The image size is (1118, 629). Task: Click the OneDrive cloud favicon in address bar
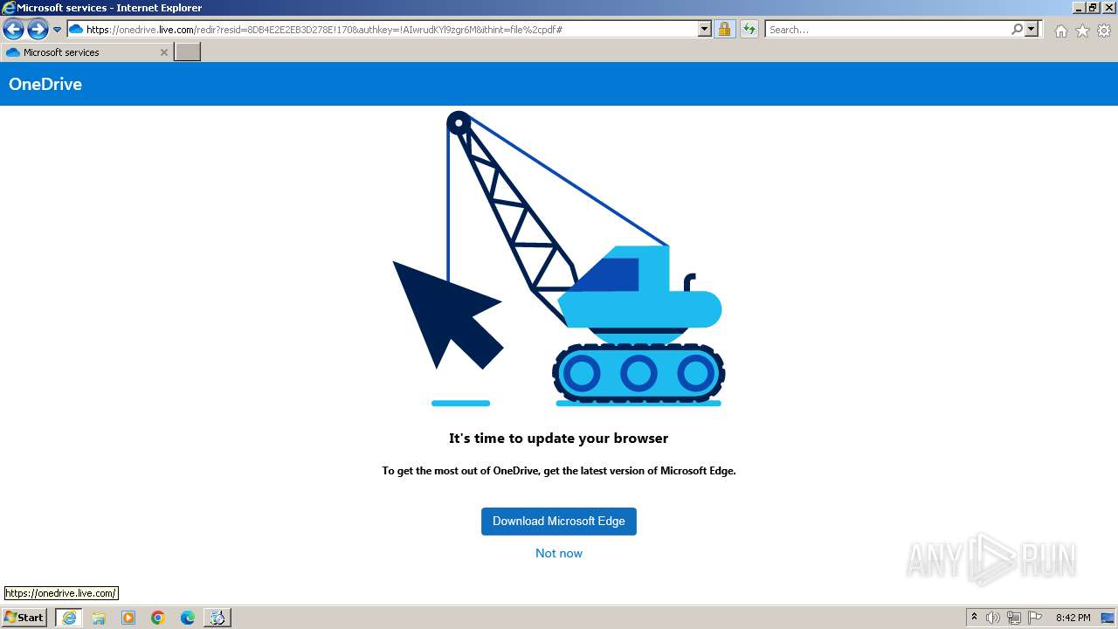pos(76,30)
